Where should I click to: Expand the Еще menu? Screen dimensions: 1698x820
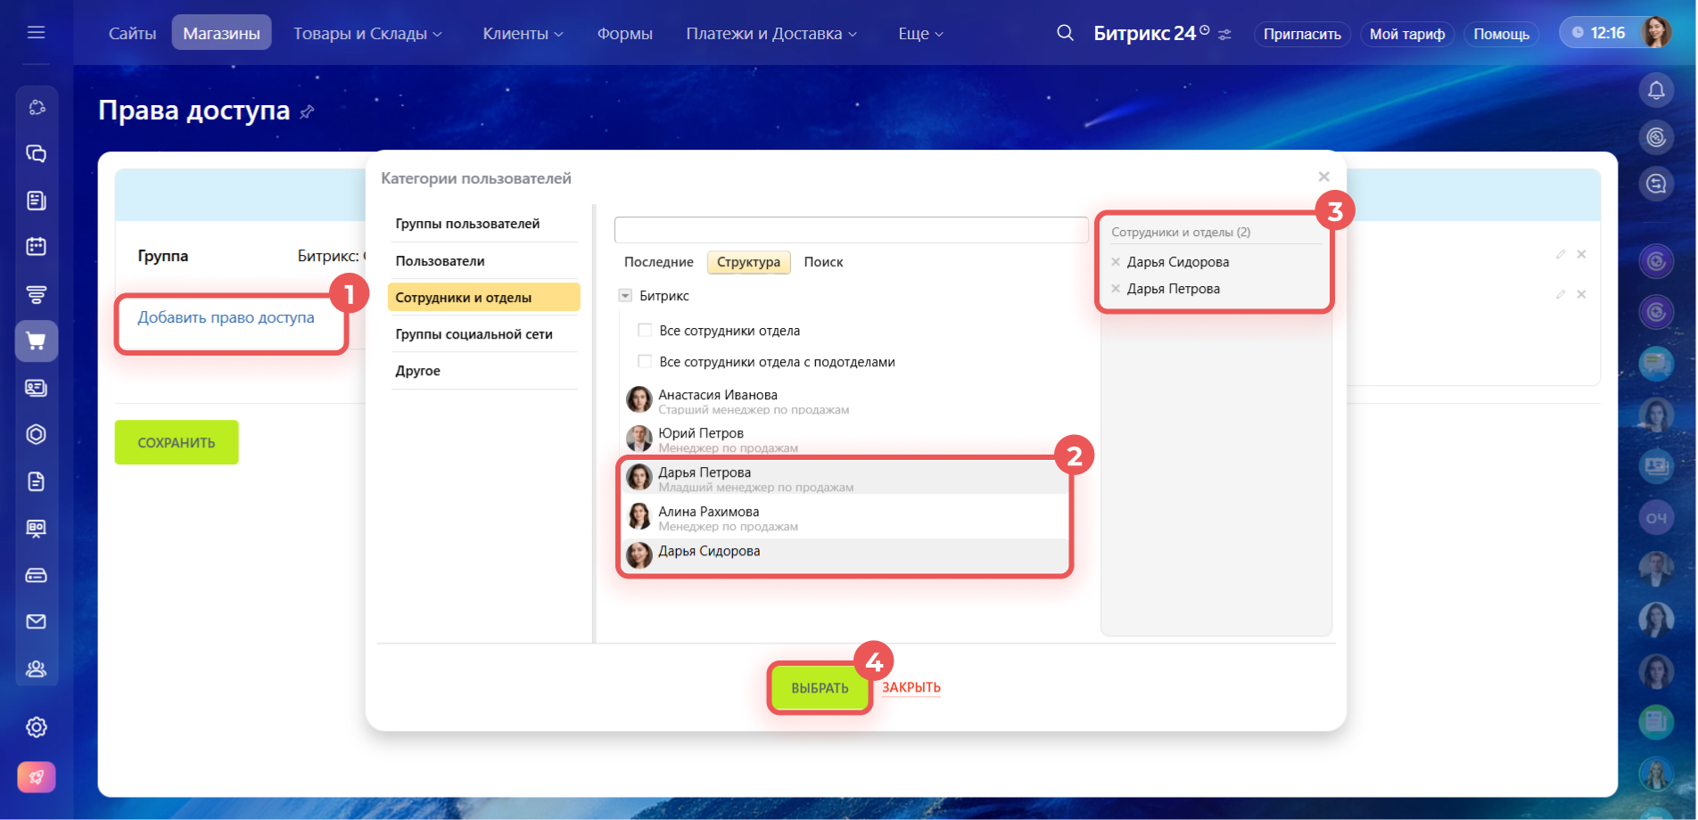click(x=919, y=34)
